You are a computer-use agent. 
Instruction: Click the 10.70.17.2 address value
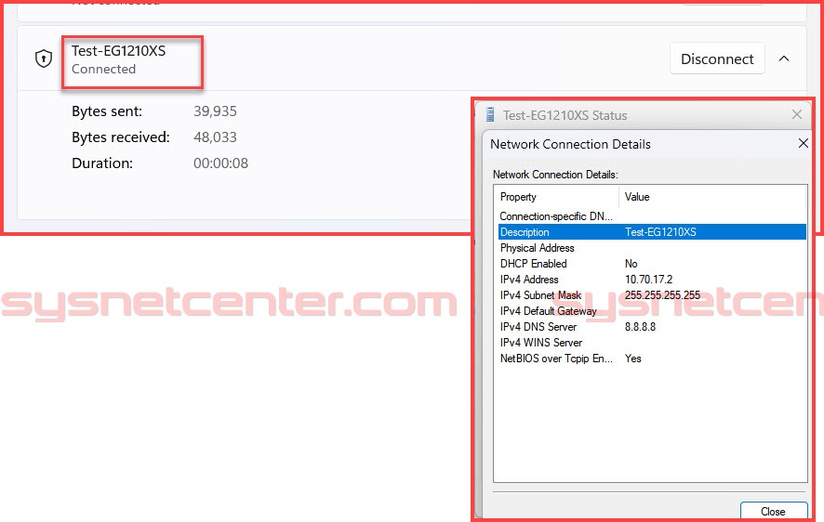point(648,279)
